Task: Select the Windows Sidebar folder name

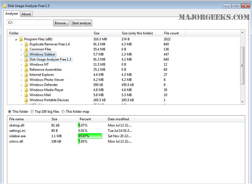Action: point(42,54)
